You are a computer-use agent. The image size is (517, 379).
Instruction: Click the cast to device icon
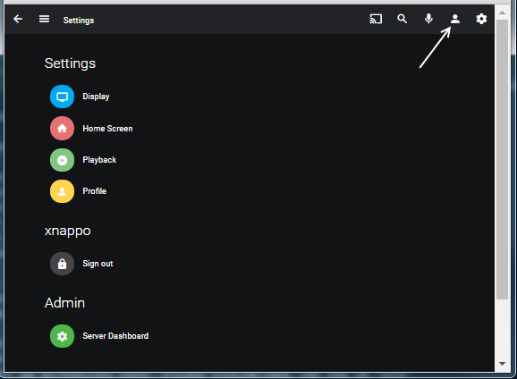pyautogui.click(x=376, y=19)
